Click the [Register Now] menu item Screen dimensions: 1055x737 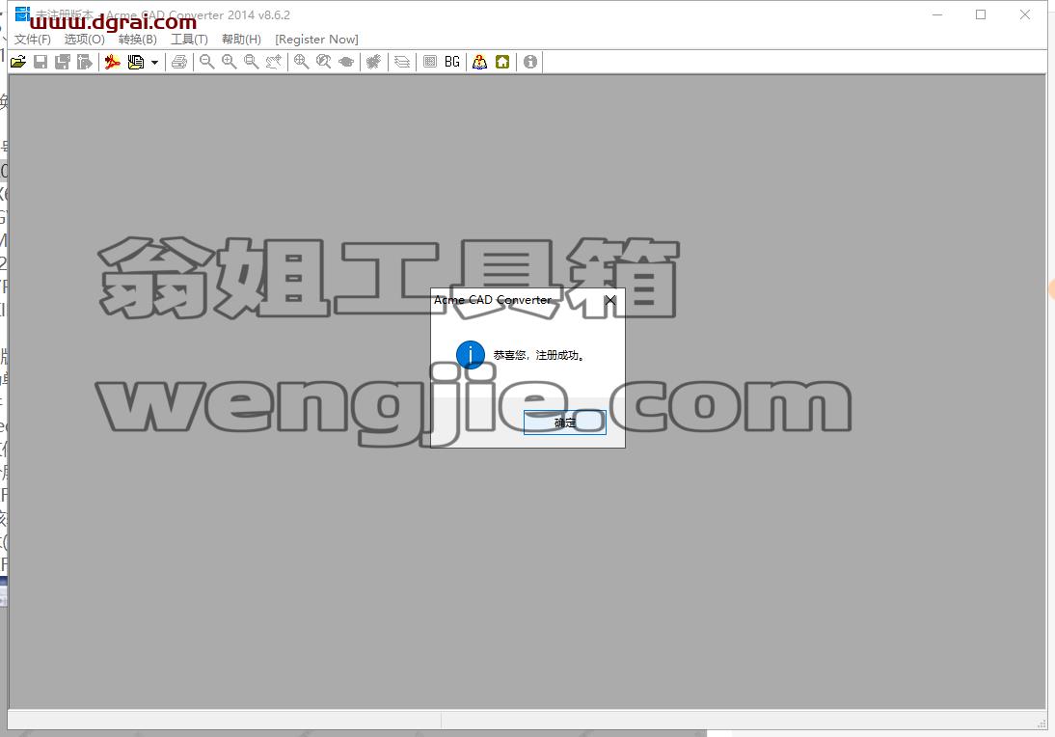317,39
